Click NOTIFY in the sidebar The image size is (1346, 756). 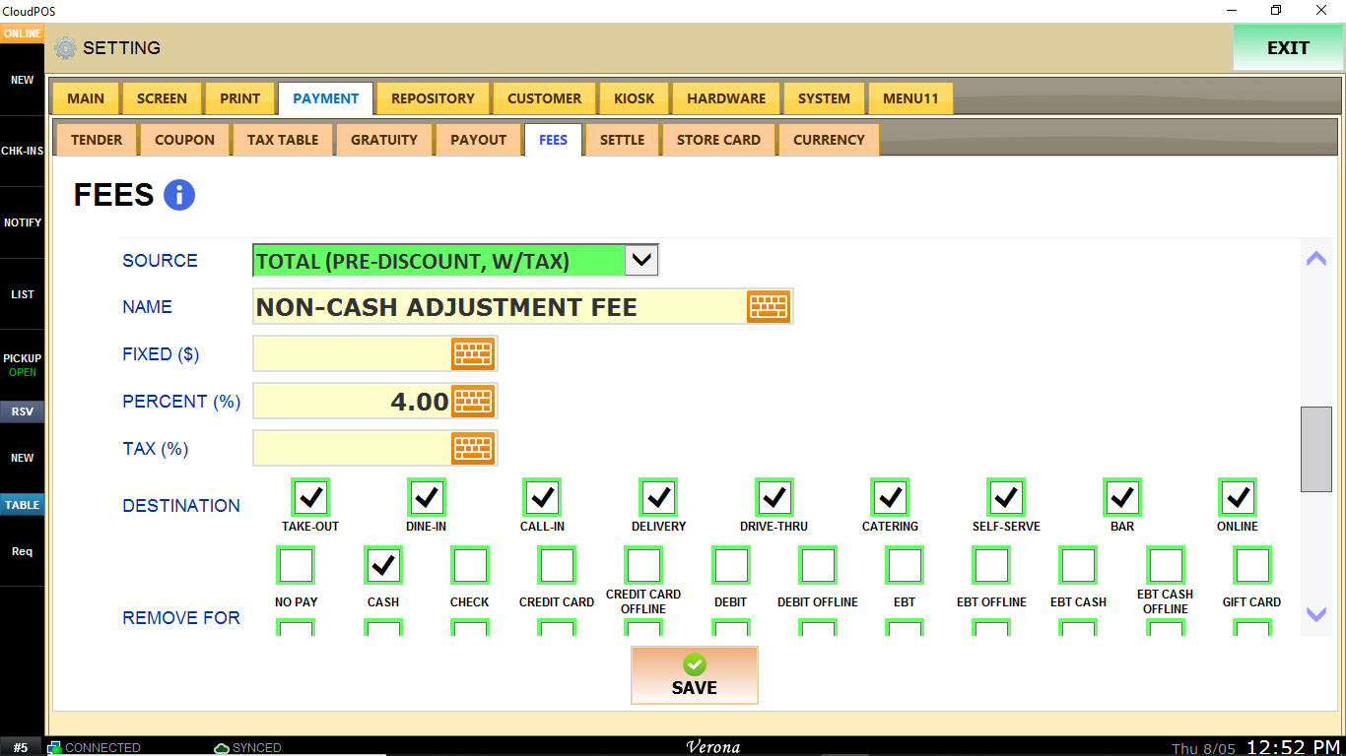(22, 222)
